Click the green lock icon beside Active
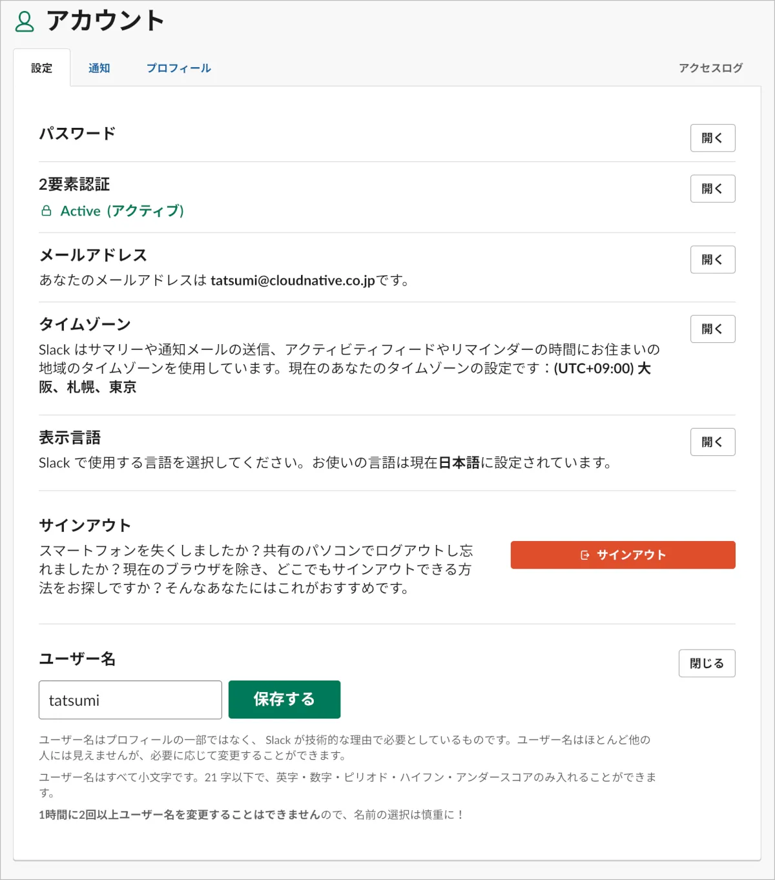Screen dimensions: 775x880 (x=46, y=211)
